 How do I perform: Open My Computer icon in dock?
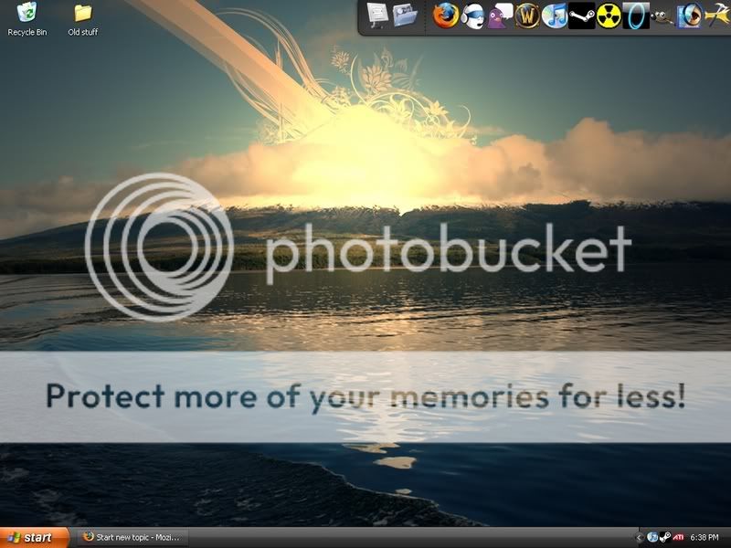pyautogui.click(x=377, y=14)
